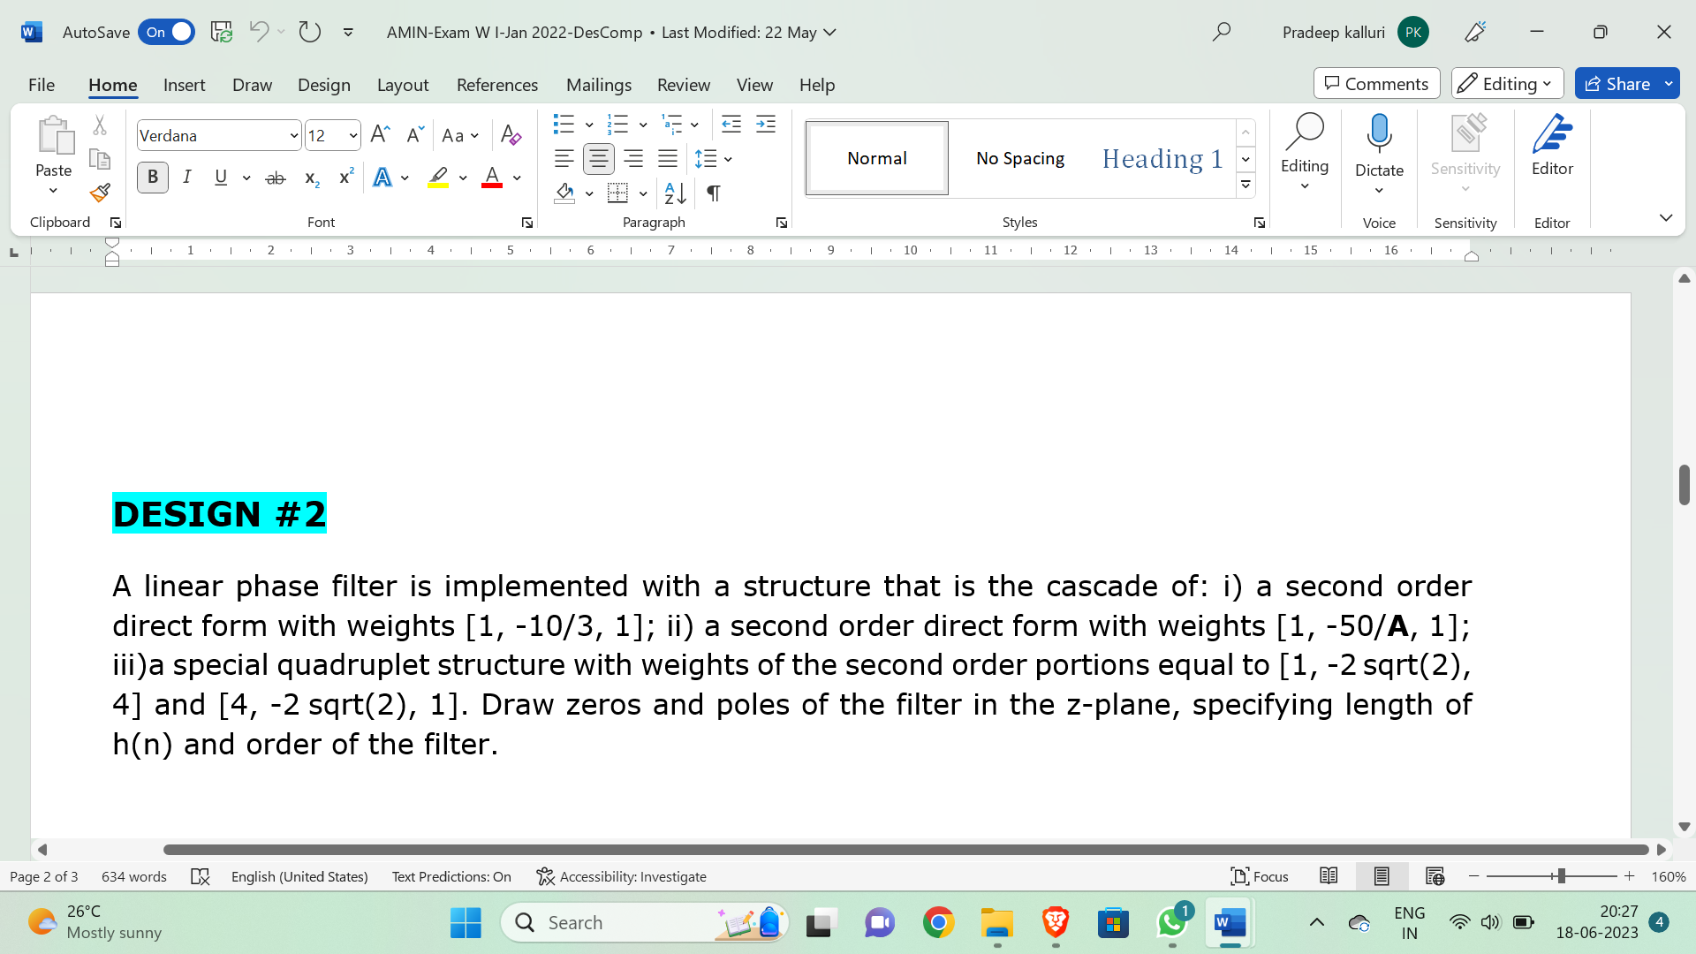Click the Windows taskbar Search box
This screenshot has width=1696, height=954.
point(645,923)
